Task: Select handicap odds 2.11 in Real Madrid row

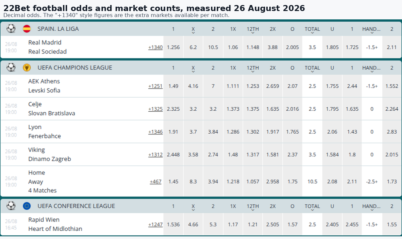Action: pyautogui.click(x=392, y=47)
